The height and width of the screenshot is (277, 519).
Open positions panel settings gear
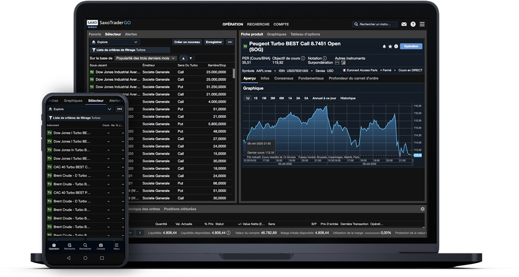point(422,209)
